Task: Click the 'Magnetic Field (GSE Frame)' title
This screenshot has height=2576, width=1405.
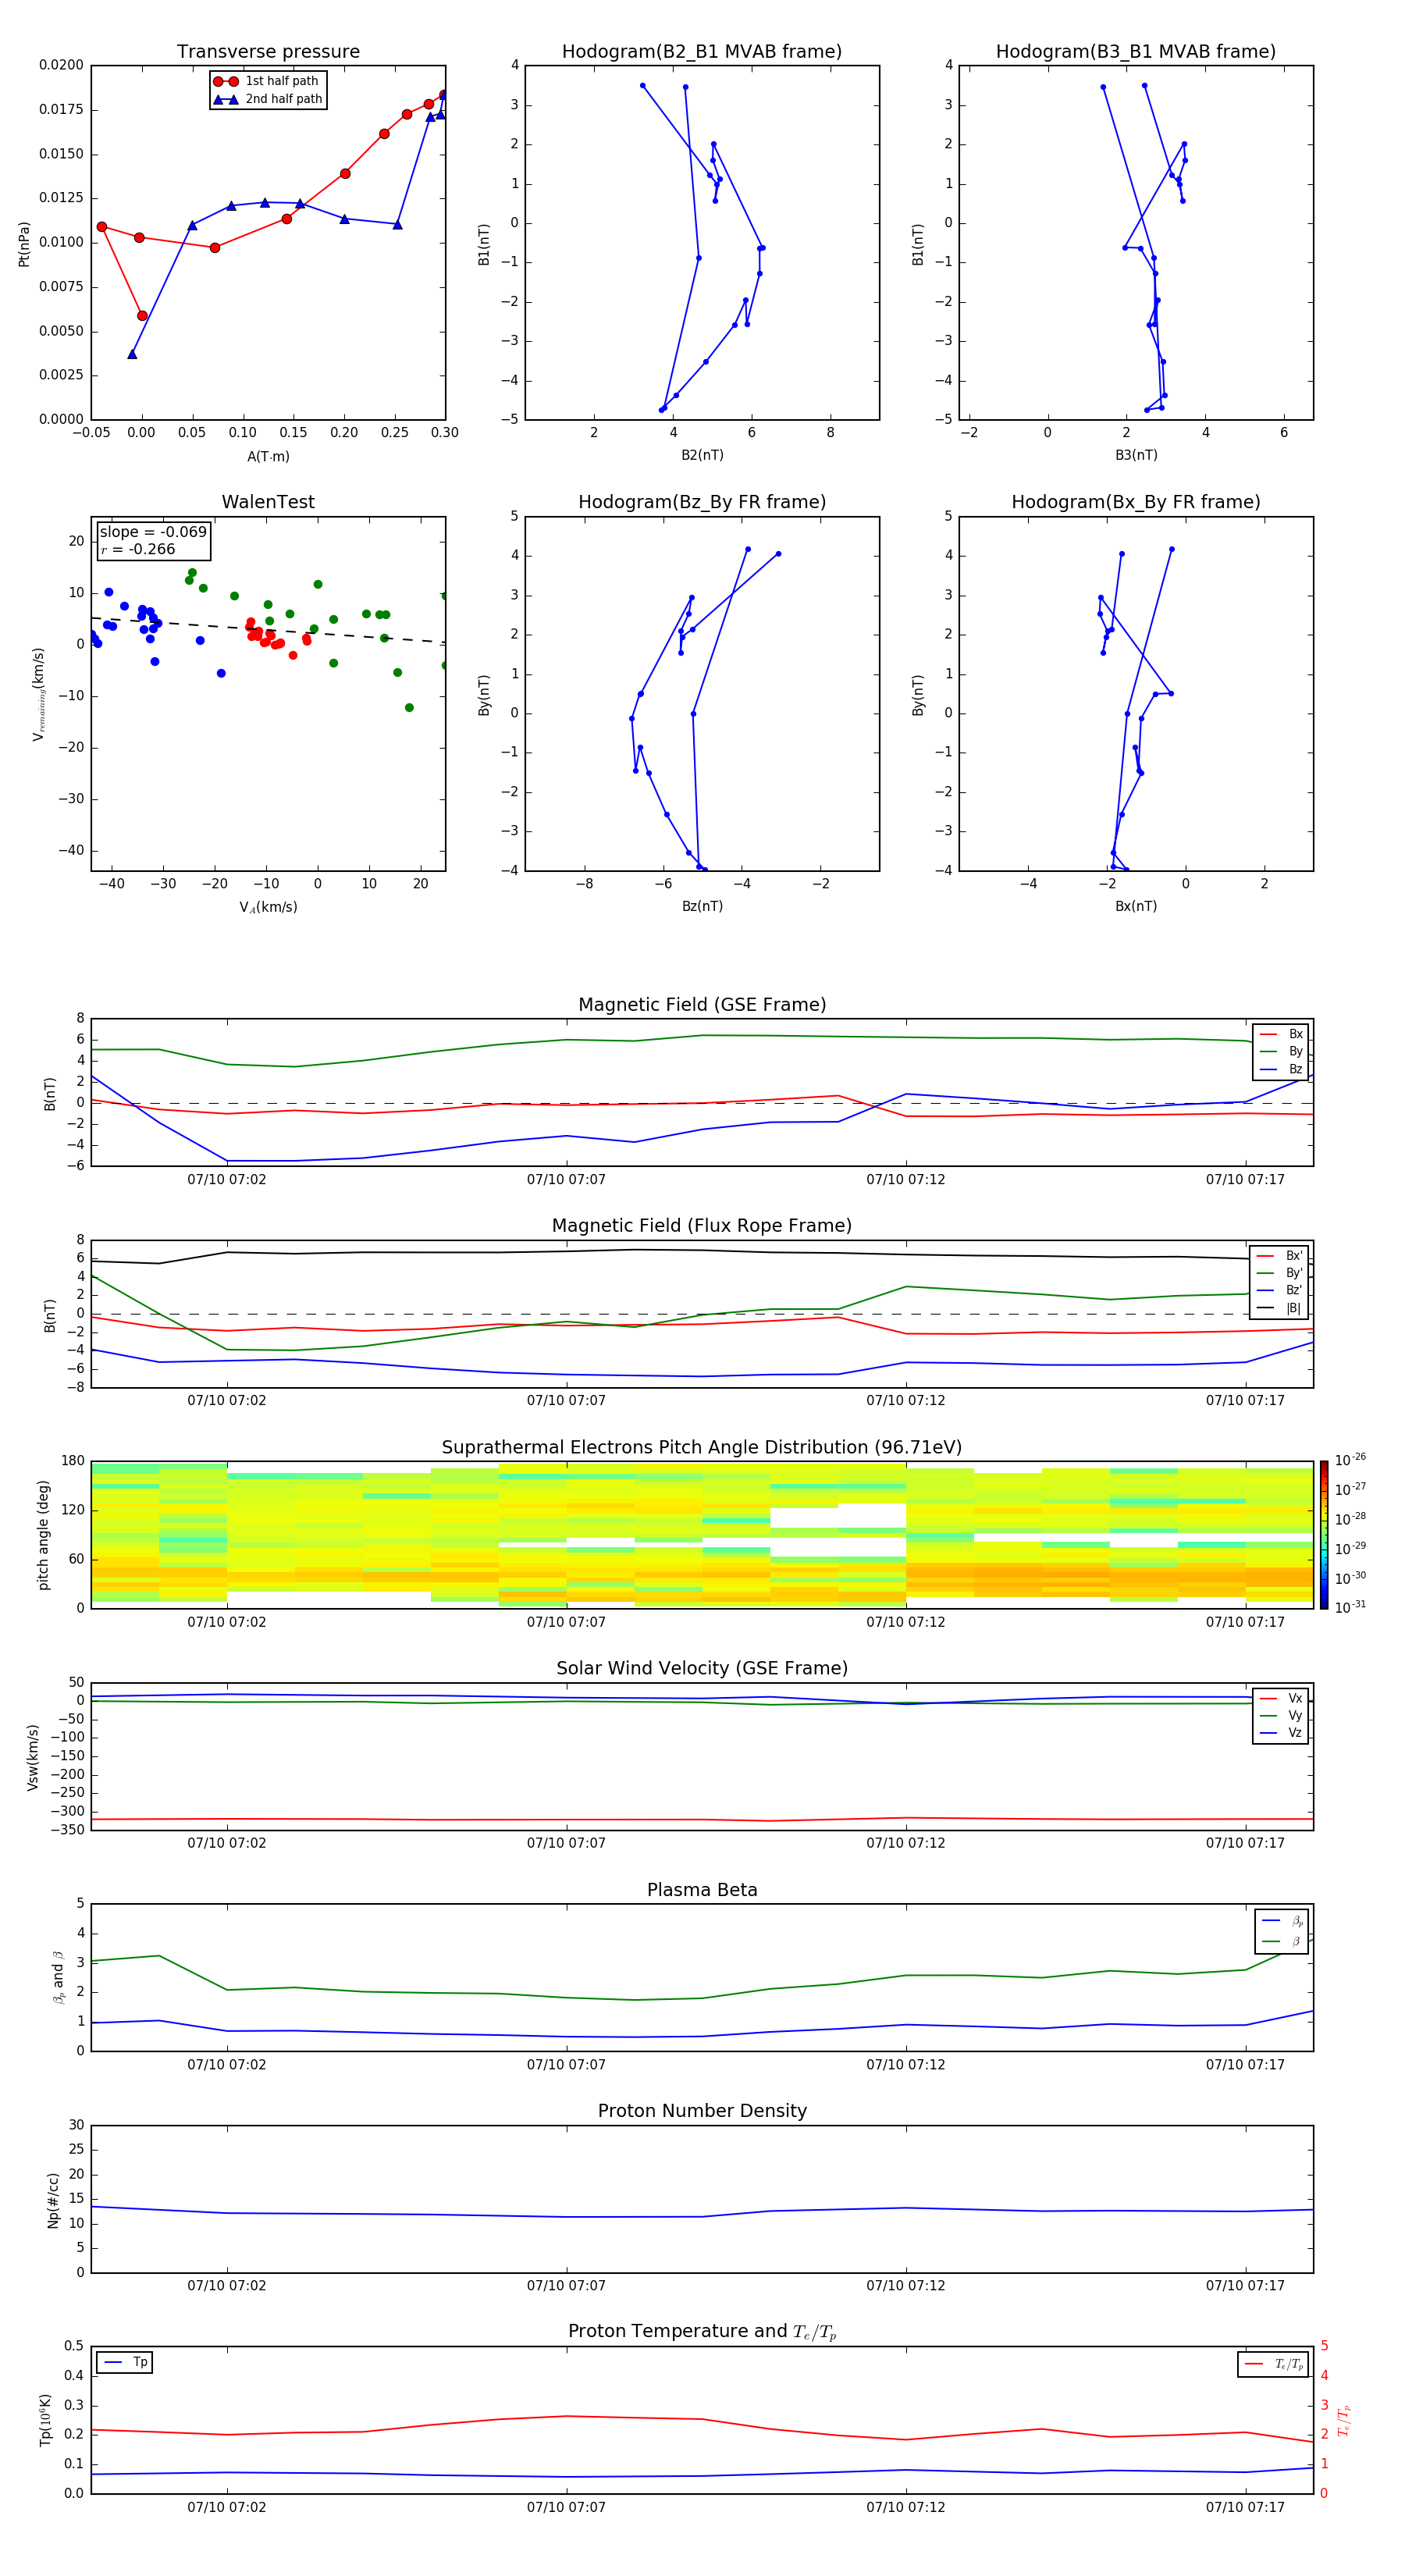Action: pos(702,1005)
